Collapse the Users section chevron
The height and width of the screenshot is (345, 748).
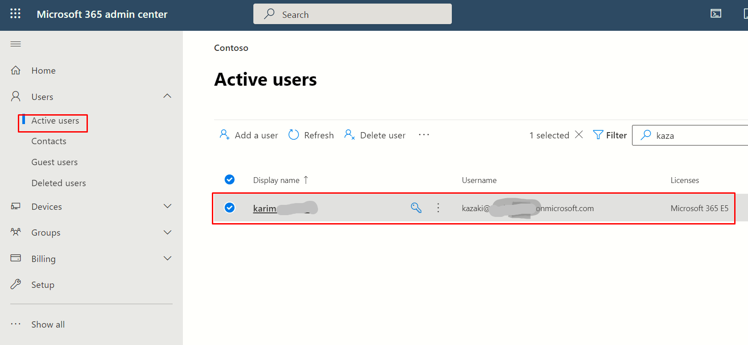(x=167, y=96)
